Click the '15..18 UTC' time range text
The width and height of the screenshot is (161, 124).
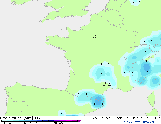(x=134, y=118)
